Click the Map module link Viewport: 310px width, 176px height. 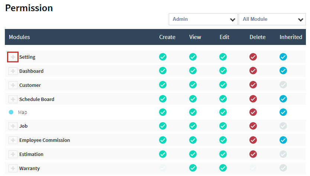click(23, 112)
